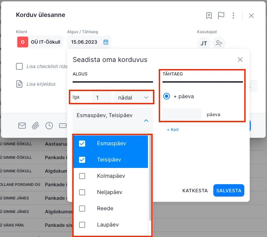Click the päeva number input field
The height and width of the screenshot is (237, 267).
point(182,114)
